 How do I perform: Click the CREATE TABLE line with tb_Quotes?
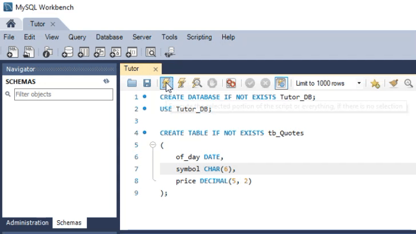point(232,133)
